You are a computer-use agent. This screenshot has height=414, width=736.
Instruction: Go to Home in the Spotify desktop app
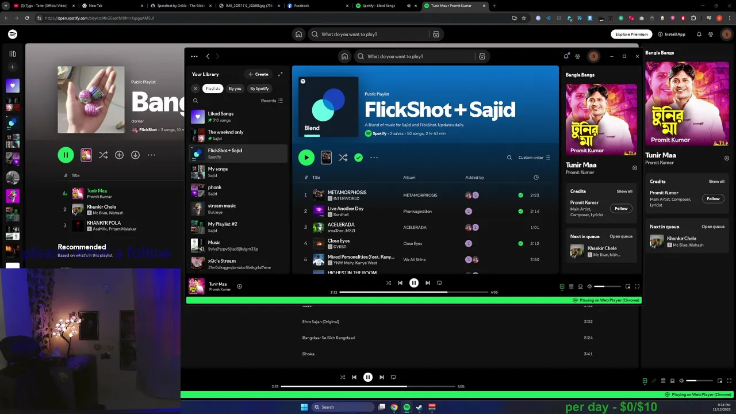(x=344, y=56)
